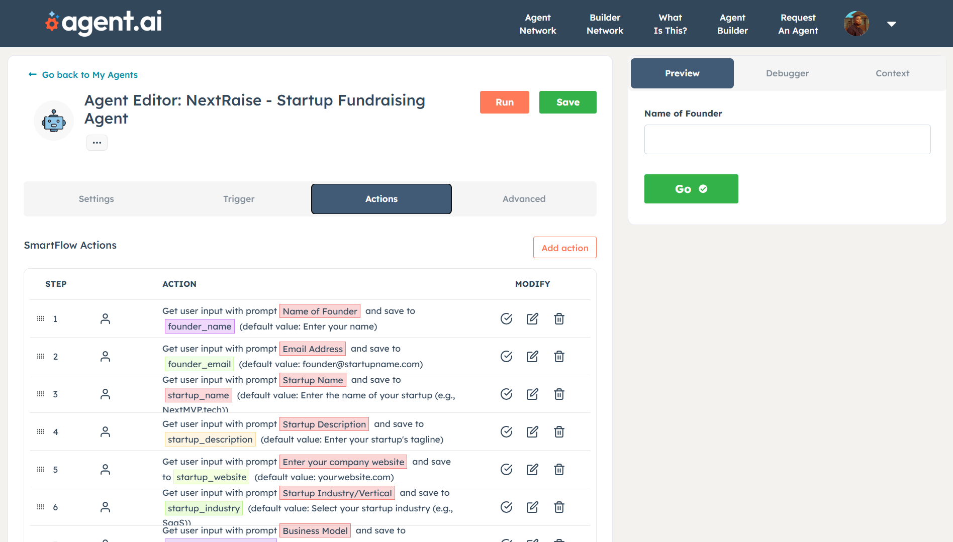Open Builder Network page
Screen dimensions: 953x542
coord(605,24)
